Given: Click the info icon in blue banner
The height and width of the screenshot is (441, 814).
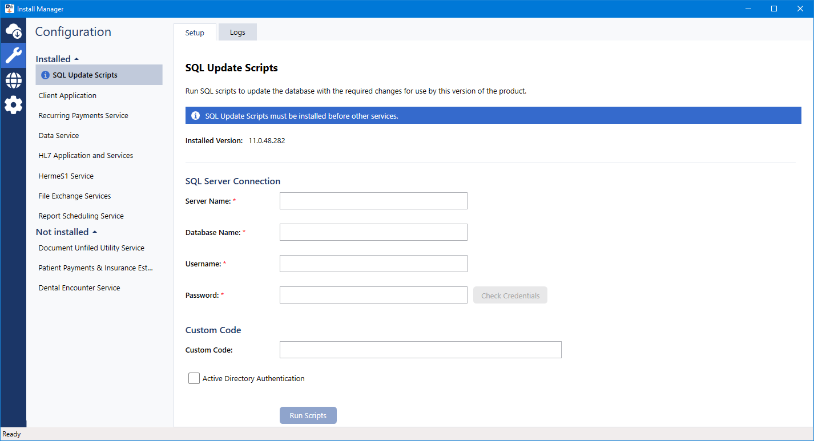Looking at the screenshot, I should pyautogui.click(x=195, y=116).
